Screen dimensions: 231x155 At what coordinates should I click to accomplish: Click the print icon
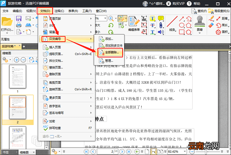point(19,25)
